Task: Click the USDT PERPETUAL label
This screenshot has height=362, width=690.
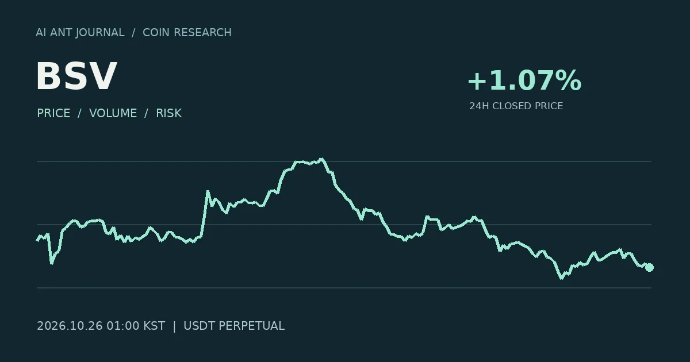Action: point(233,326)
